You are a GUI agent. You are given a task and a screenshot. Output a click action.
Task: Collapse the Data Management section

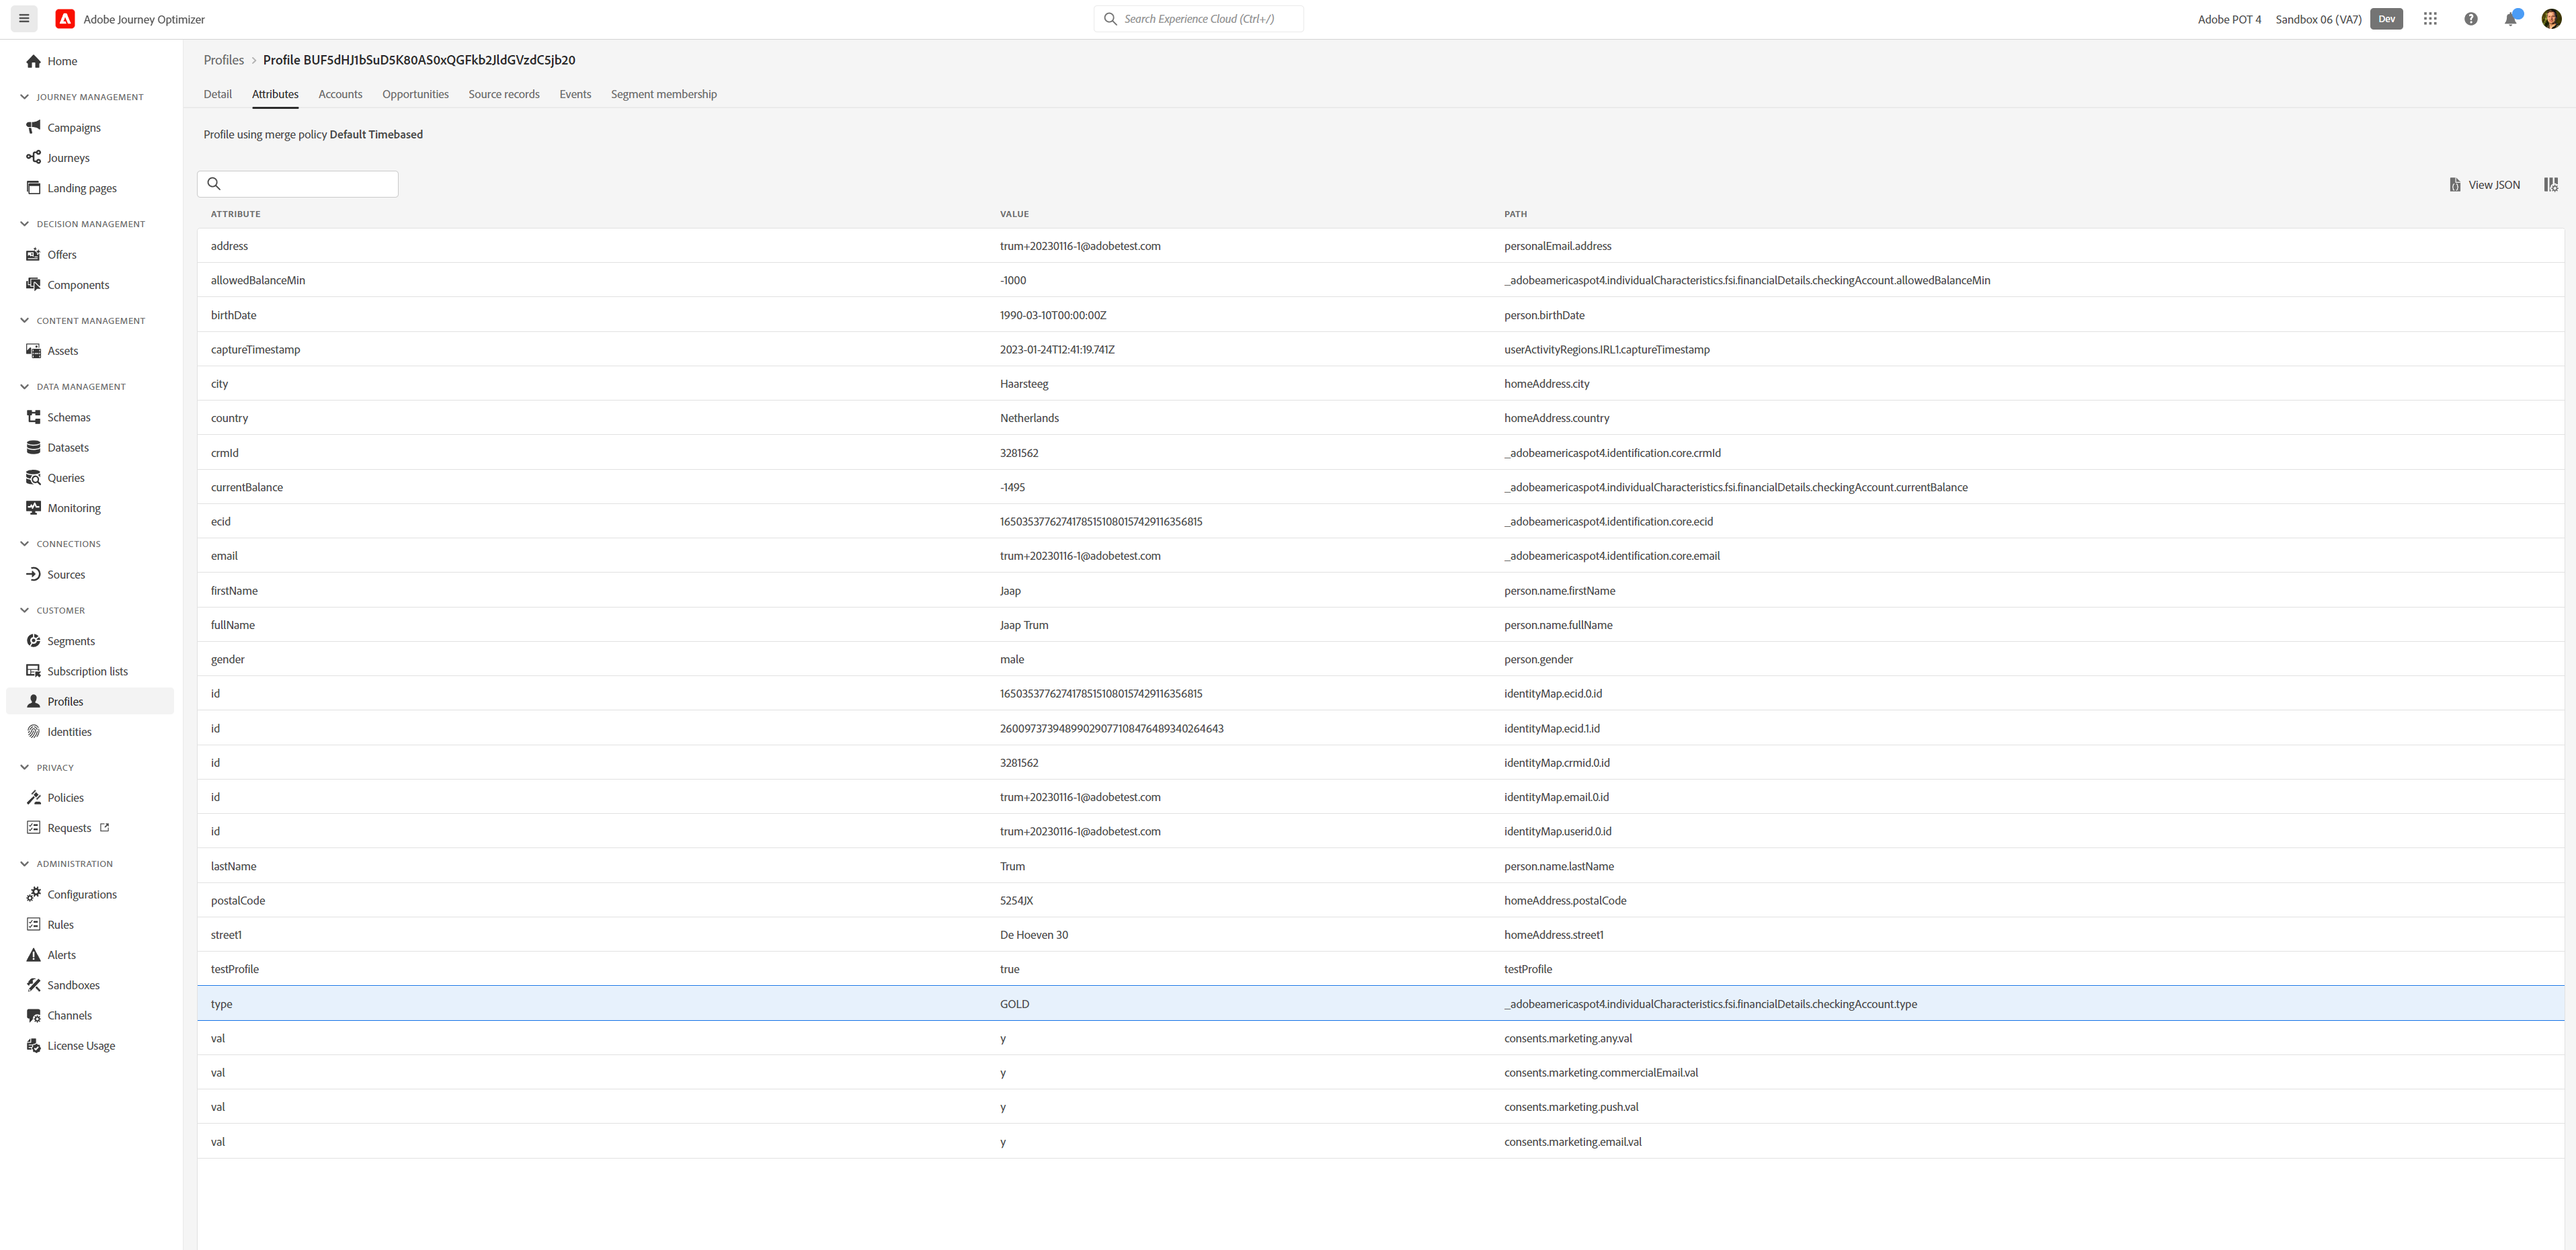24,387
